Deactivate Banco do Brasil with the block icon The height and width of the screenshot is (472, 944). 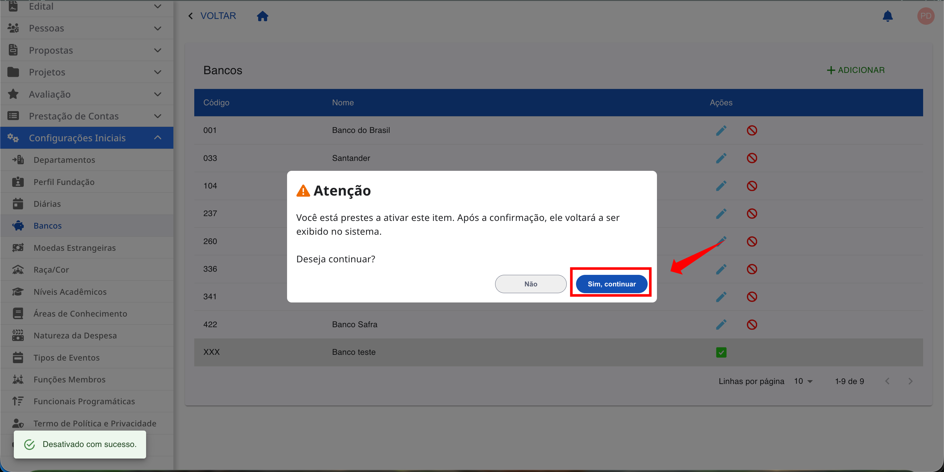(x=752, y=130)
